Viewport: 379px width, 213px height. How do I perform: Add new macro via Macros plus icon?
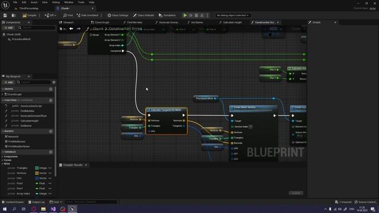point(51,131)
